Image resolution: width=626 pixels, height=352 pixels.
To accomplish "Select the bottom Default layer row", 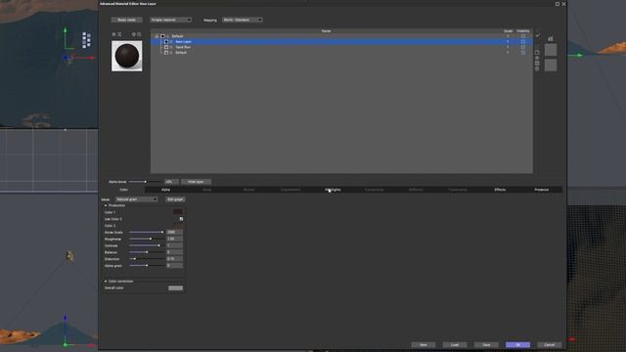I will pyautogui.click(x=341, y=52).
